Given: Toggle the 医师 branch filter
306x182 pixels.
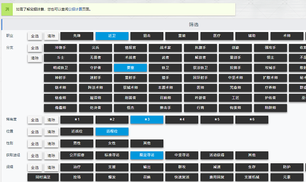Looking at the screenshot, I should tap(201, 88).
